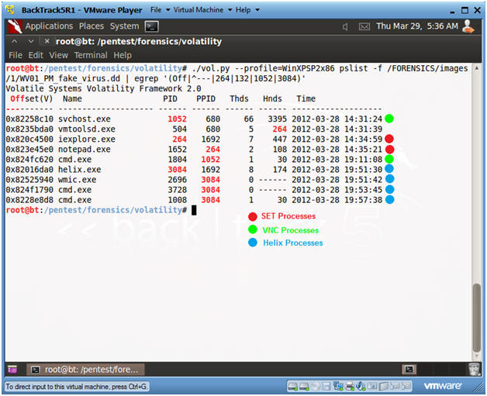Screen dimensions: 487x396
Task: Open the terminal View menu
Action: tap(58, 56)
